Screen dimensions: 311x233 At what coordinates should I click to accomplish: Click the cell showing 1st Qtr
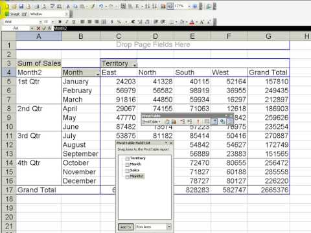(39, 82)
